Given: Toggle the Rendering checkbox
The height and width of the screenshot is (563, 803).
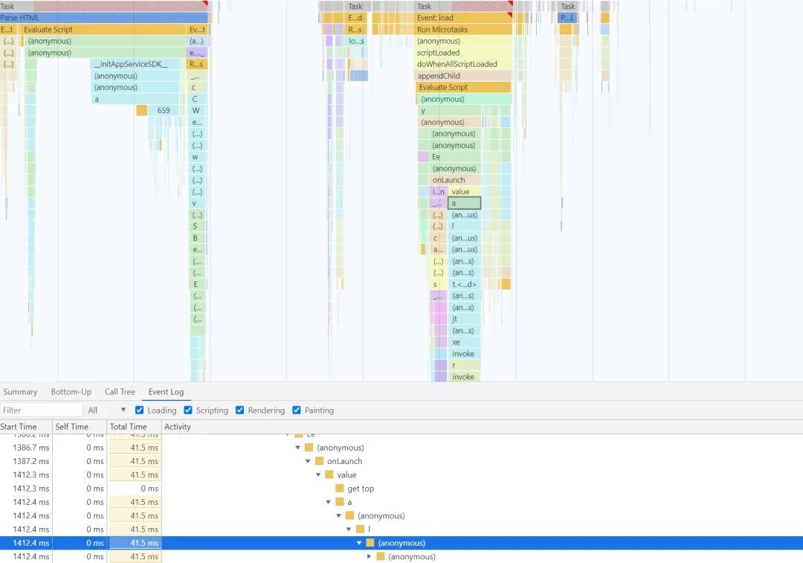Looking at the screenshot, I should [x=239, y=411].
